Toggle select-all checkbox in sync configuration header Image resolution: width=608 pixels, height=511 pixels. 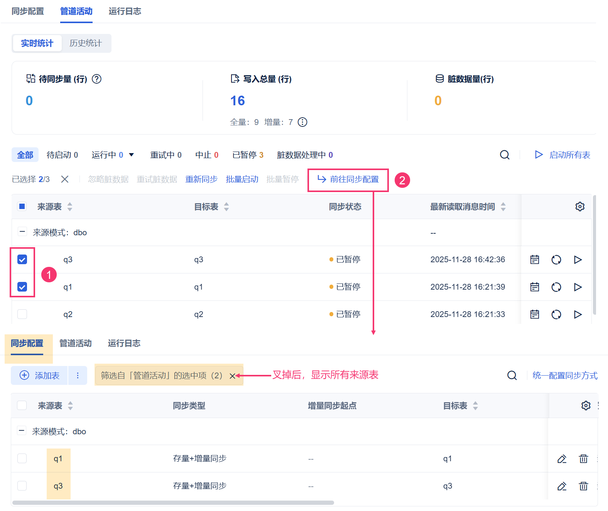pyautogui.click(x=22, y=405)
